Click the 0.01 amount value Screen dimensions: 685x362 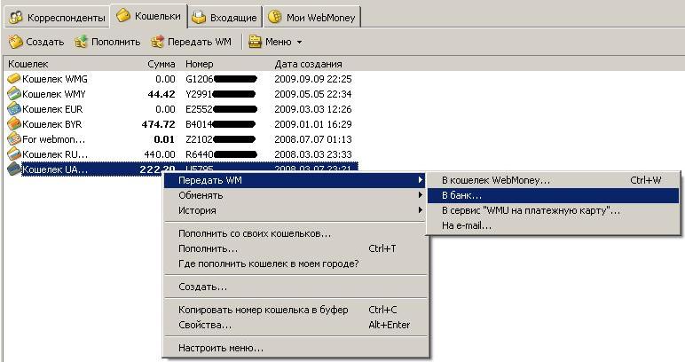pyautogui.click(x=164, y=139)
